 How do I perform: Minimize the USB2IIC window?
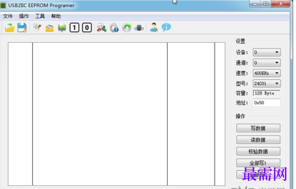(x=255, y=4)
